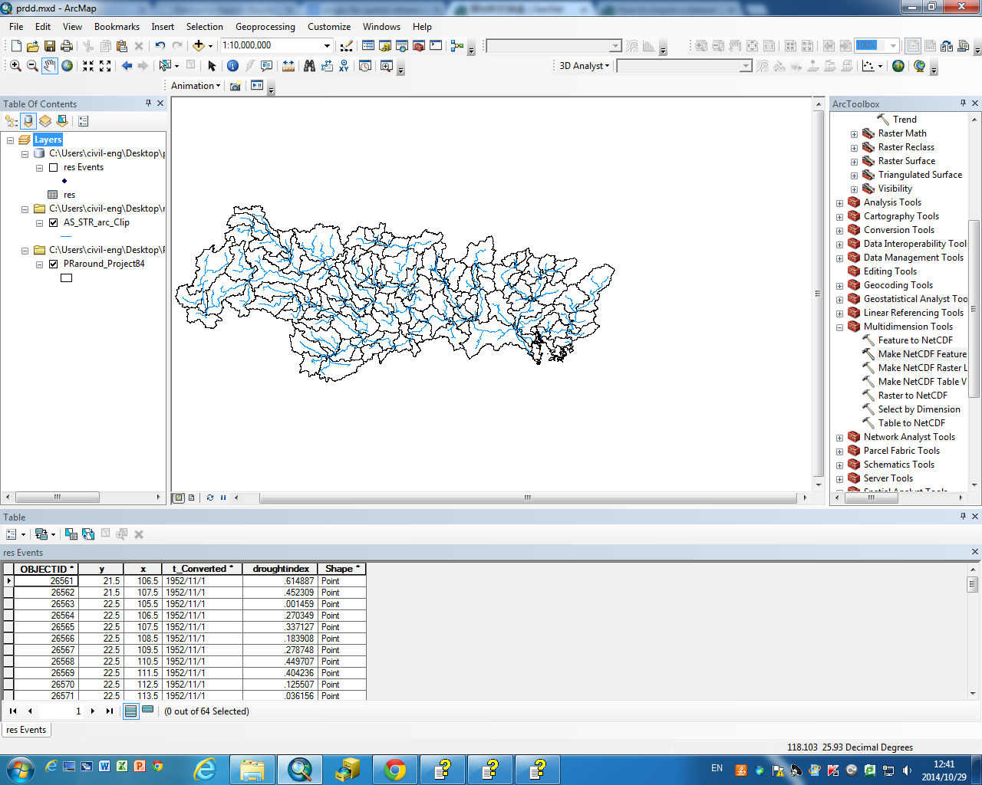Open the Time Slider window

[365, 66]
